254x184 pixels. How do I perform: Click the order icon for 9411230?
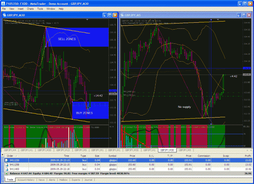click(7, 160)
